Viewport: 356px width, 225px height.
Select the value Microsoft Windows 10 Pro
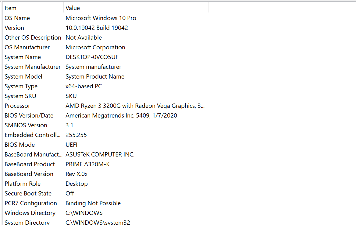tap(101, 18)
